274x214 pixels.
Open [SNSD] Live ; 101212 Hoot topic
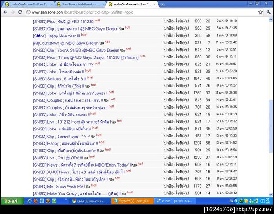(x=72, y=122)
